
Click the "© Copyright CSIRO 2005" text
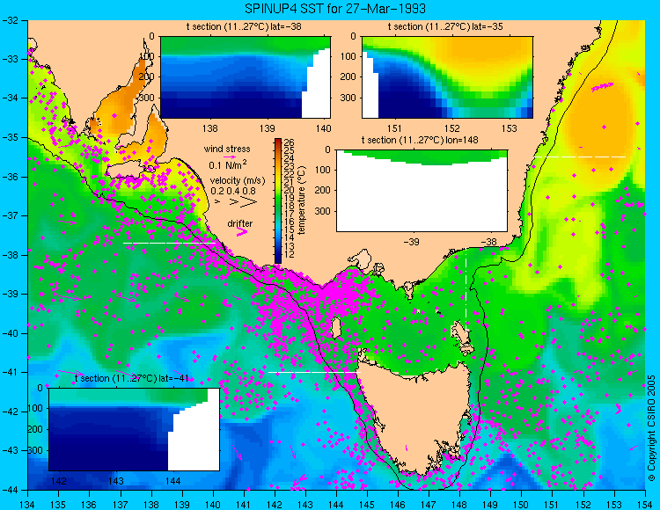coord(651,428)
